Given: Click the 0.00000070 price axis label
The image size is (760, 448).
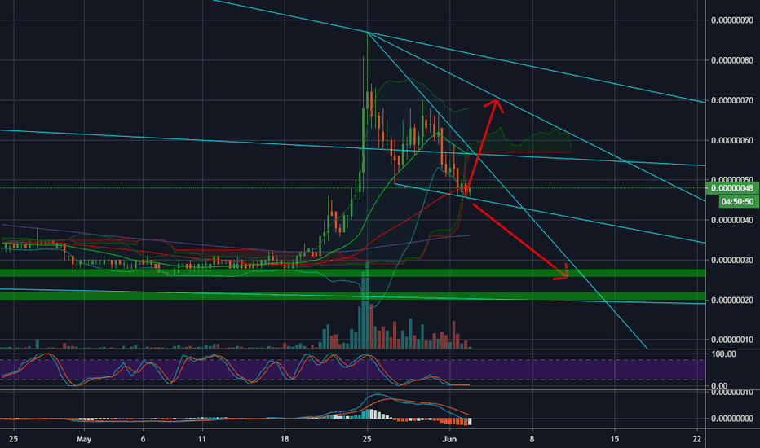Looking at the screenshot, I should tap(732, 101).
